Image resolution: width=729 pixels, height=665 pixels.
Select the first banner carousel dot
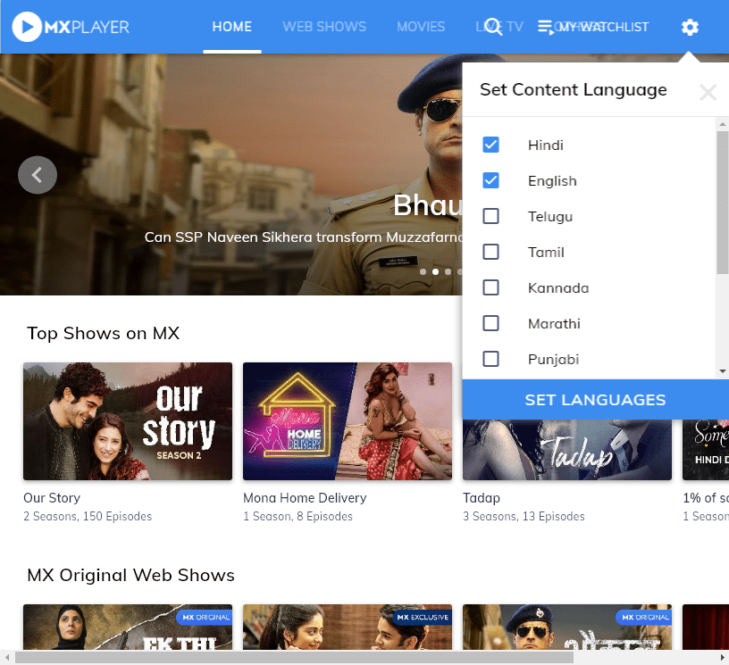423,271
